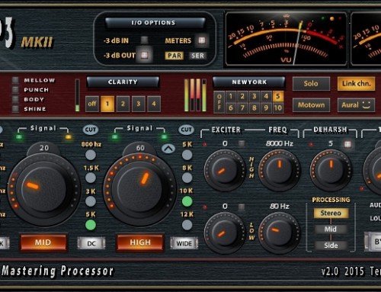
Task: Toggle the -3 dB OUT switch
Action: 144,55
